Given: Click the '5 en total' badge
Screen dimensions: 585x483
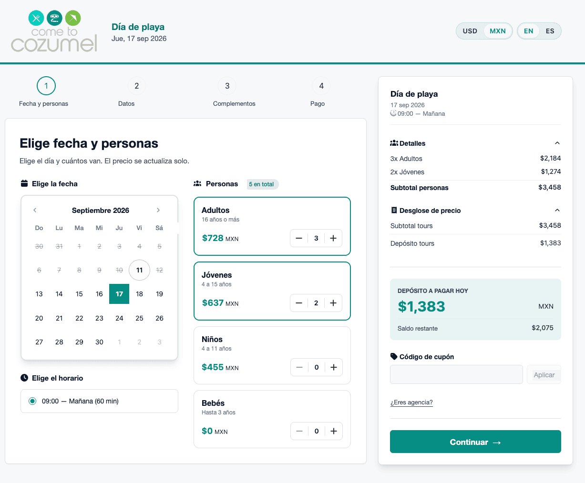Looking at the screenshot, I should pos(262,184).
